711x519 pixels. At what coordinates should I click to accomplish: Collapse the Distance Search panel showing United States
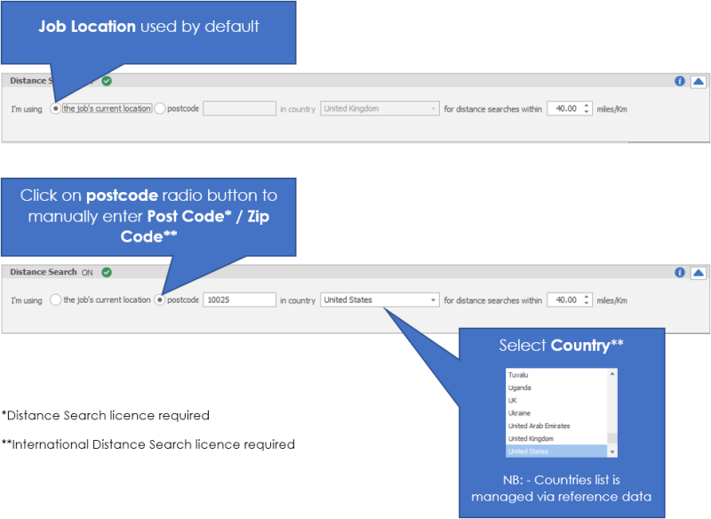coord(698,273)
